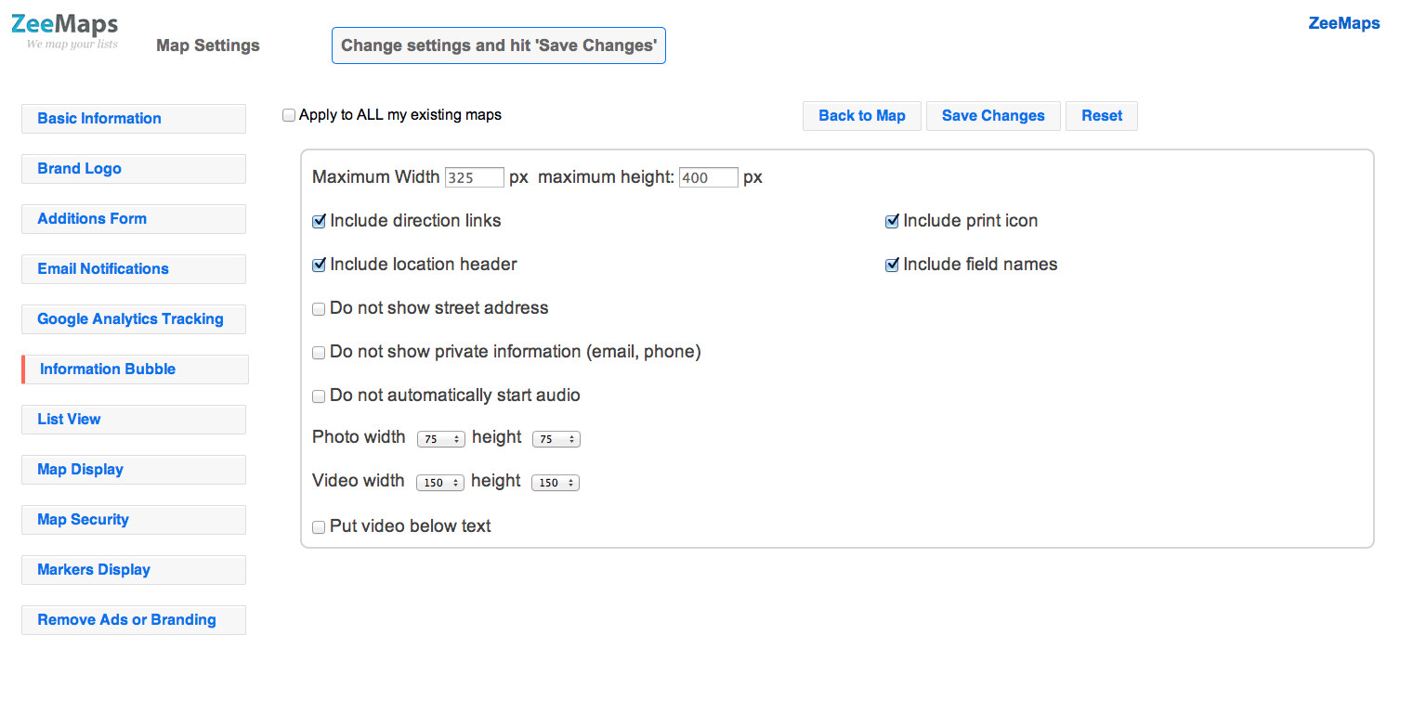Enable 'Apply to ALL my existing maps'
This screenshot has height=713, width=1413.
click(x=289, y=116)
